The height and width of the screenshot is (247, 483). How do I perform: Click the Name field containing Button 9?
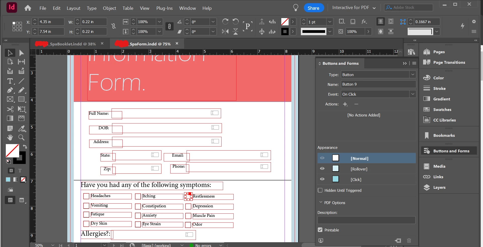[x=378, y=84]
